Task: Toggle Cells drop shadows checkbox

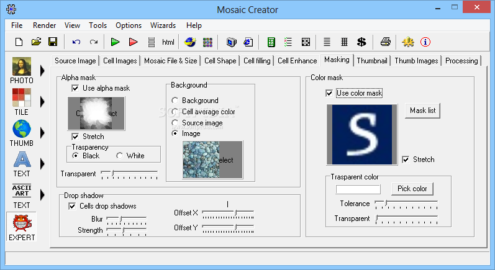Action: click(72, 206)
